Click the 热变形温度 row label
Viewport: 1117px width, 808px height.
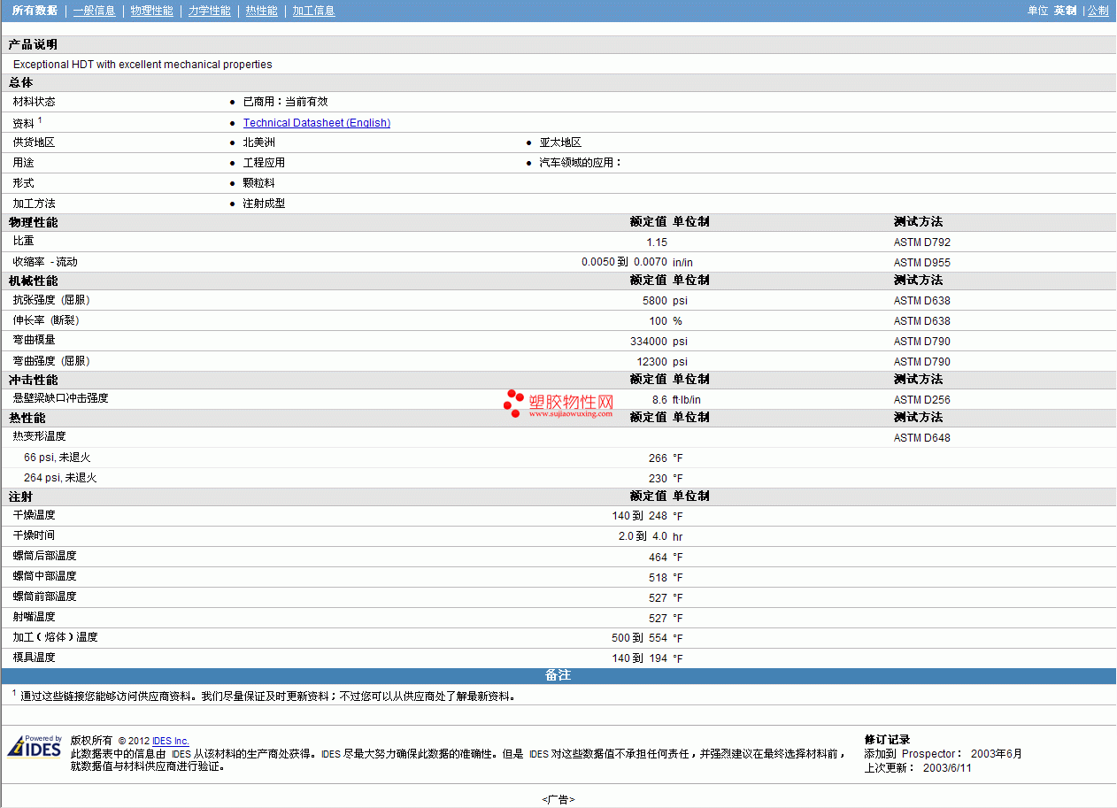point(39,436)
